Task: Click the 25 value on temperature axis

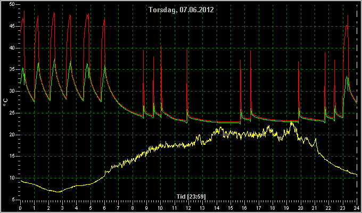Action: coord(12,113)
